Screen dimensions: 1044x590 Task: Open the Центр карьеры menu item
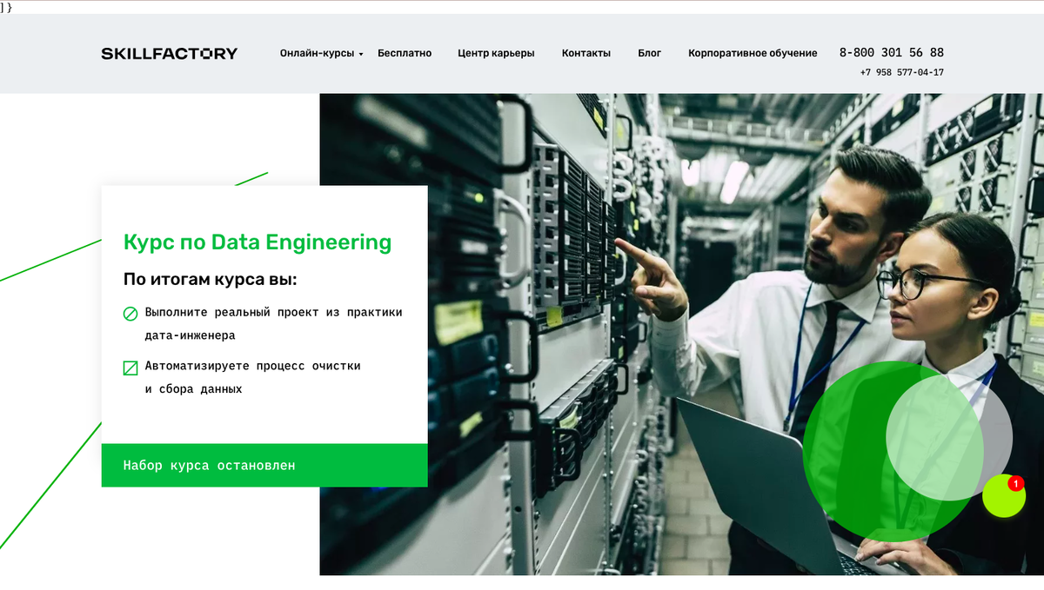click(495, 52)
